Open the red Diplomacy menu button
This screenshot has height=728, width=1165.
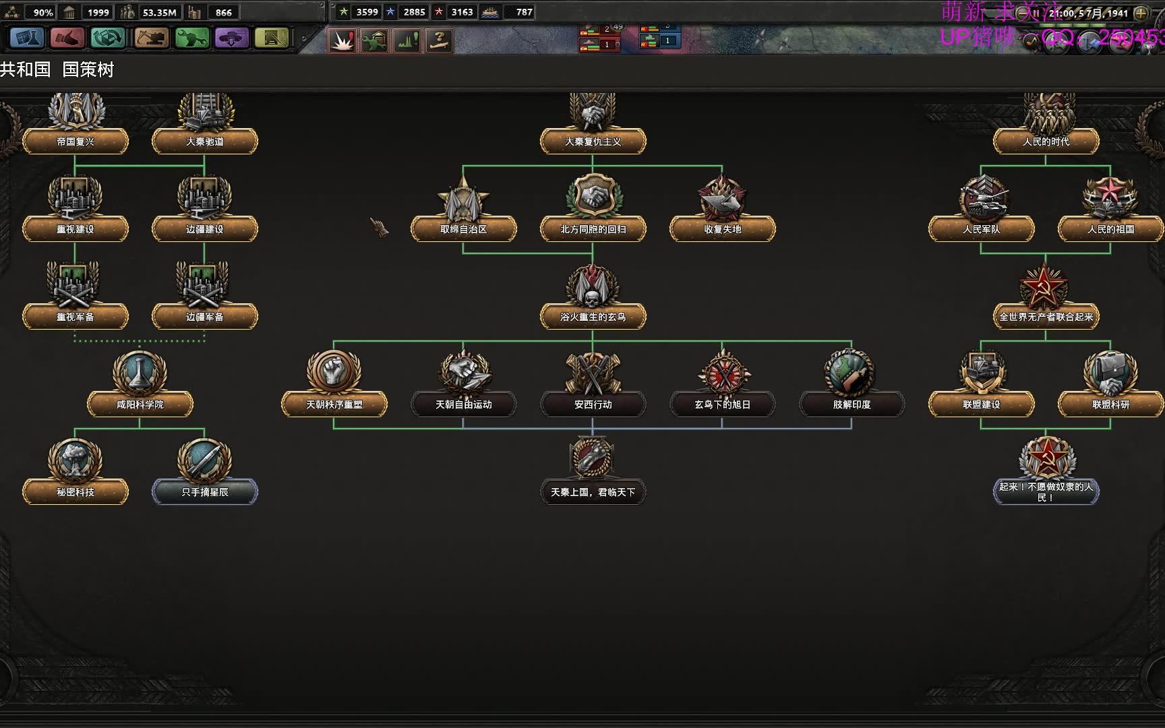pos(67,38)
